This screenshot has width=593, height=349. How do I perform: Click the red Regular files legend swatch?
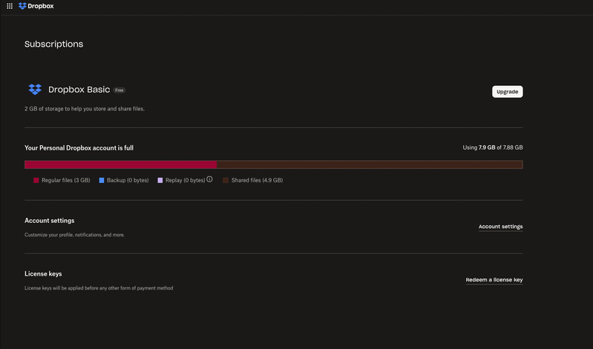[x=36, y=180]
